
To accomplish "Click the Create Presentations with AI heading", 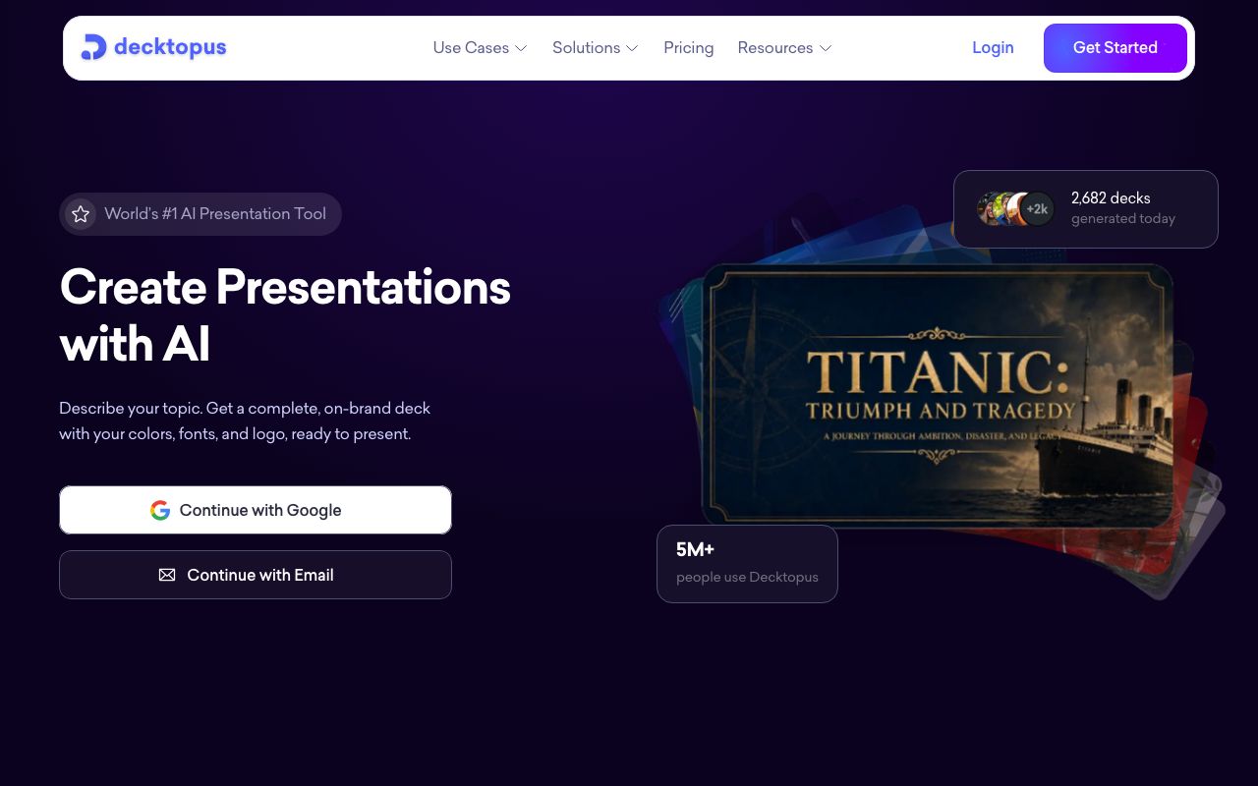I will [285, 315].
